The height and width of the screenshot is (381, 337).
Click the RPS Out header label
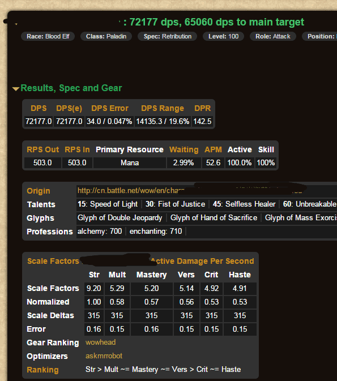pos(43,149)
